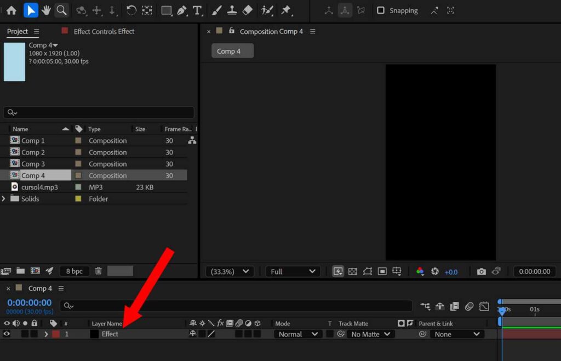Select the Brush tool

click(x=216, y=10)
